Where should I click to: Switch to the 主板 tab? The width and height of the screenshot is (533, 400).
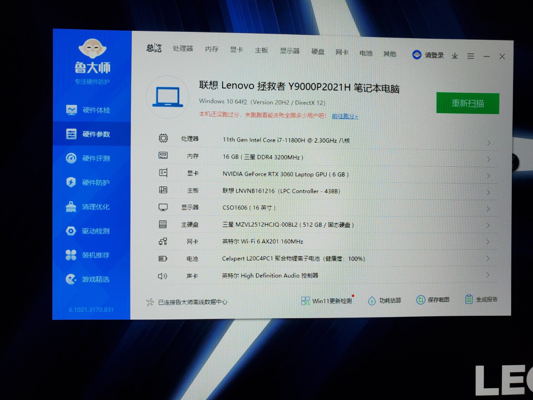(262, 50)
